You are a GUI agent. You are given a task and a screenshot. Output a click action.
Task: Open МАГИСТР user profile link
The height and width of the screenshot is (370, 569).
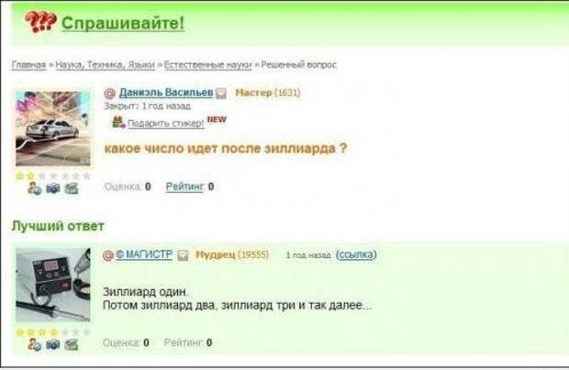144,254
